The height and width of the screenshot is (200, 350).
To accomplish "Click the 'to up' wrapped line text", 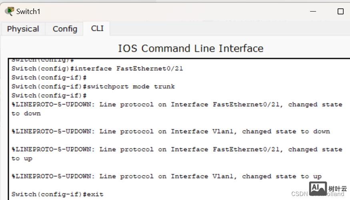I will point(22,158).
